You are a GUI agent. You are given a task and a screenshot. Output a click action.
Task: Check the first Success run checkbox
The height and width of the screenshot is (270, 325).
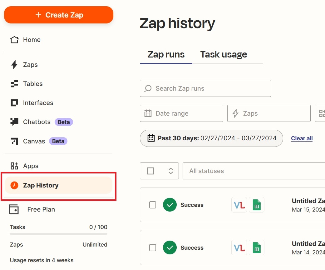coord(153,205)
